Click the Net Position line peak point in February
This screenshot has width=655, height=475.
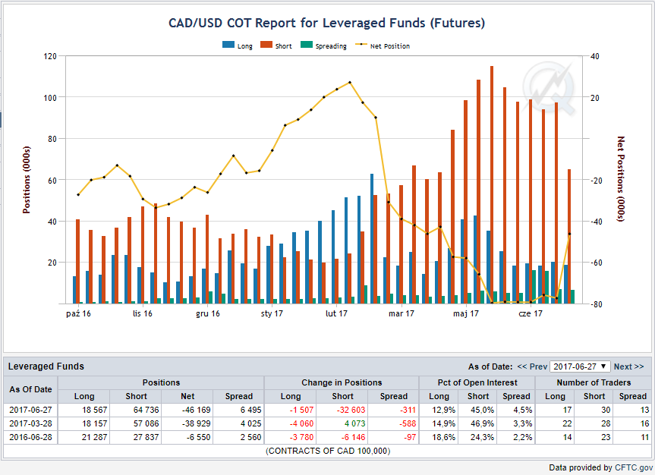click(350, 82)
